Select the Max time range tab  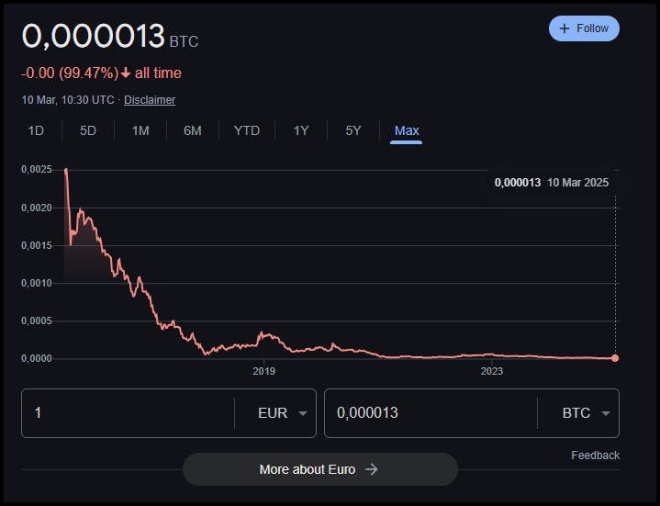click(407, 130)
